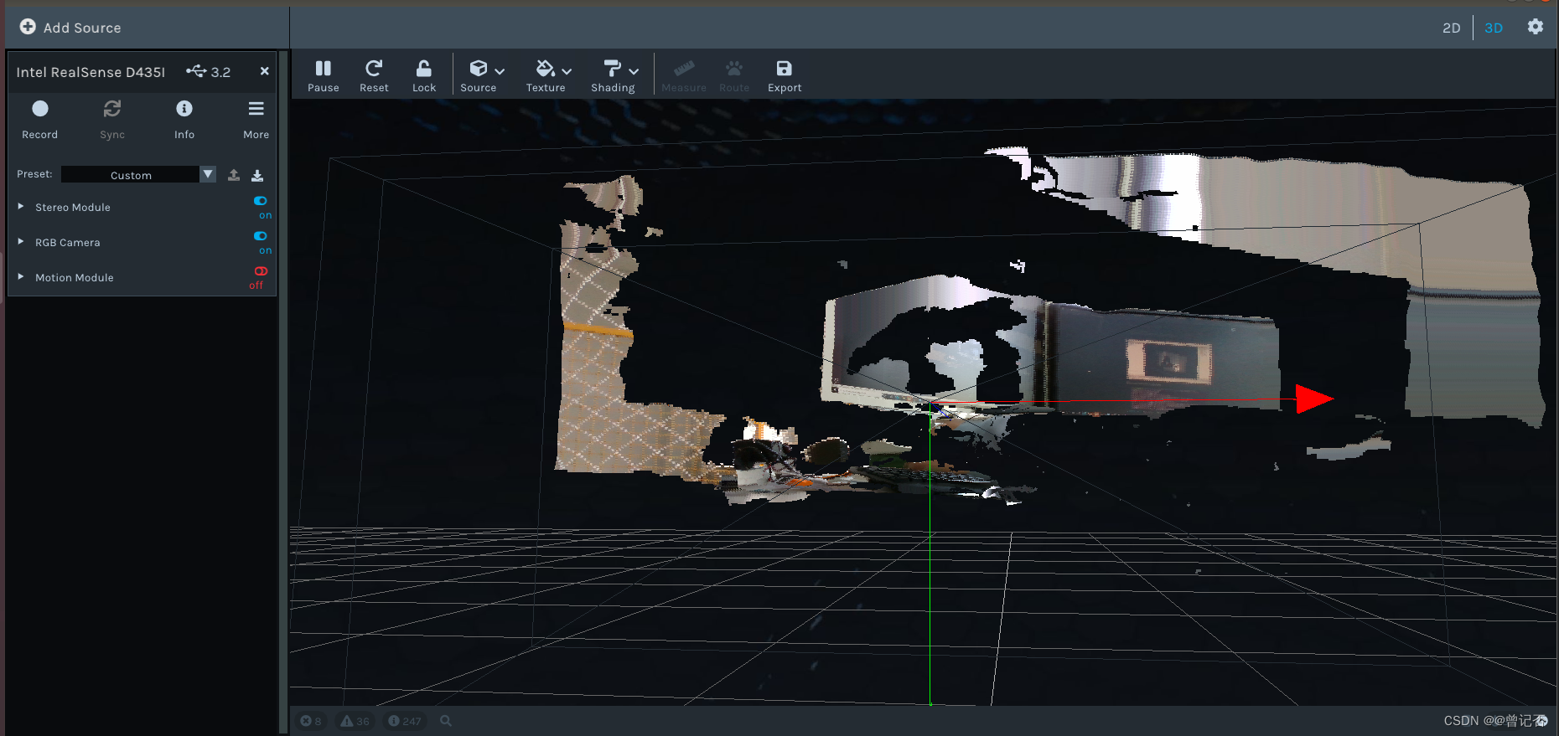Click the USB 3.2 connection icon
The width and height of the screenshot is (1559, 736).
tap(196, 71)
